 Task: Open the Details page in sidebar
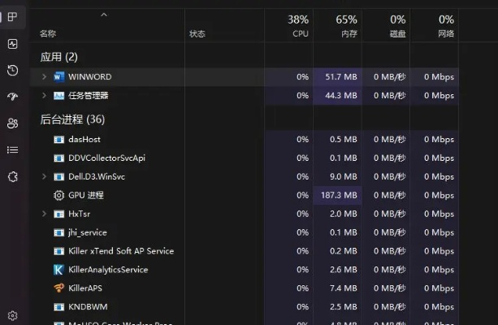pos(12,150)
